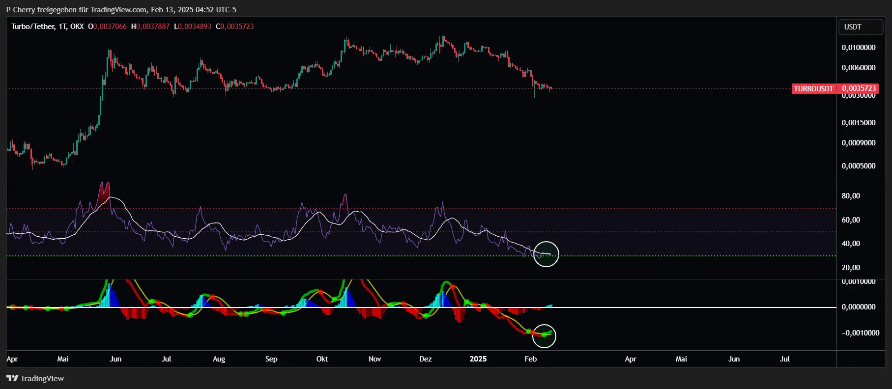
Task: Click the low value L0,0034893
Action: pyautogui.click(x=193, y=27)
